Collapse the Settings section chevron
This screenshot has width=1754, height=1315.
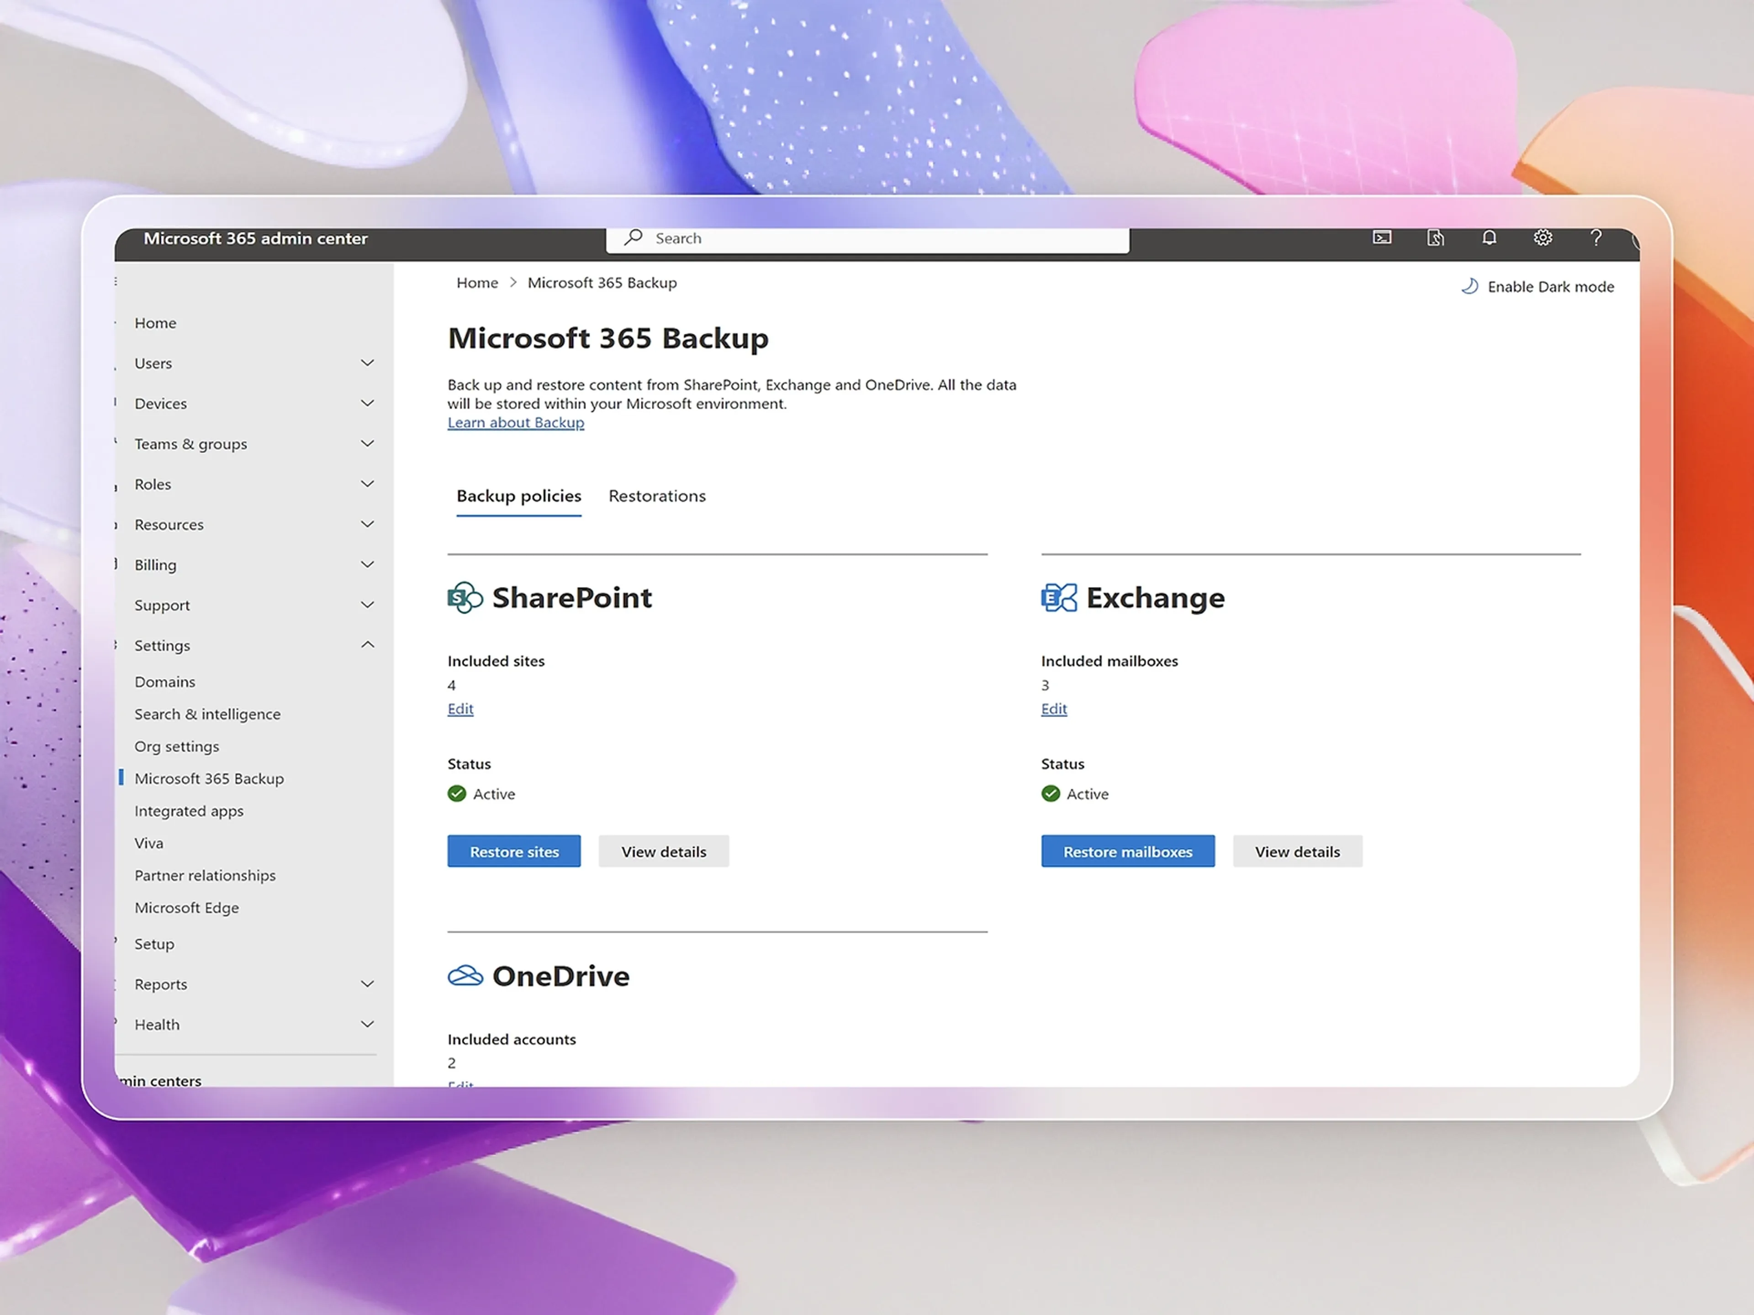point(367,645)
